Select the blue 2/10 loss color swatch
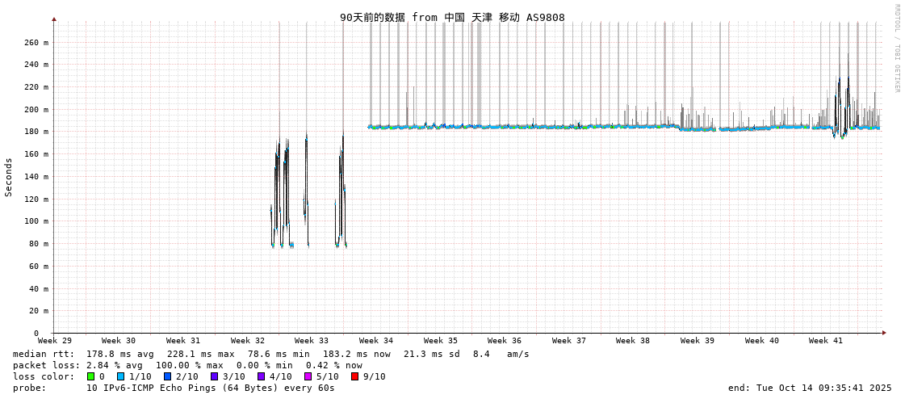Screen dimensions: 905x399 click(168, 376)
